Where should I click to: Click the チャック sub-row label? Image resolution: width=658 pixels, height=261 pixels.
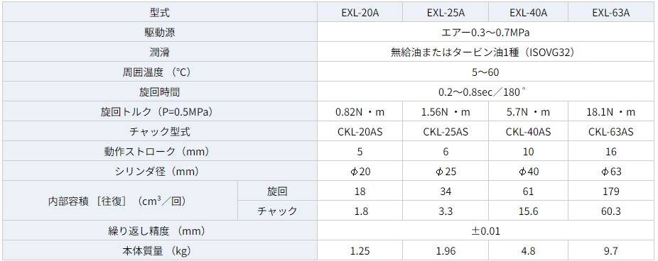(x=277, y=211)
